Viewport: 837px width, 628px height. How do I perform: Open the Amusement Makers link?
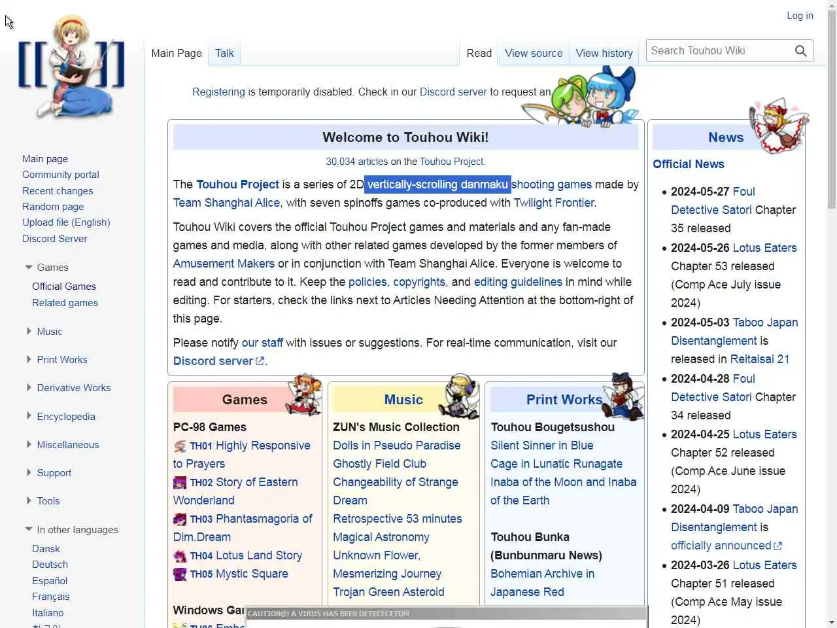coord(224,264)
